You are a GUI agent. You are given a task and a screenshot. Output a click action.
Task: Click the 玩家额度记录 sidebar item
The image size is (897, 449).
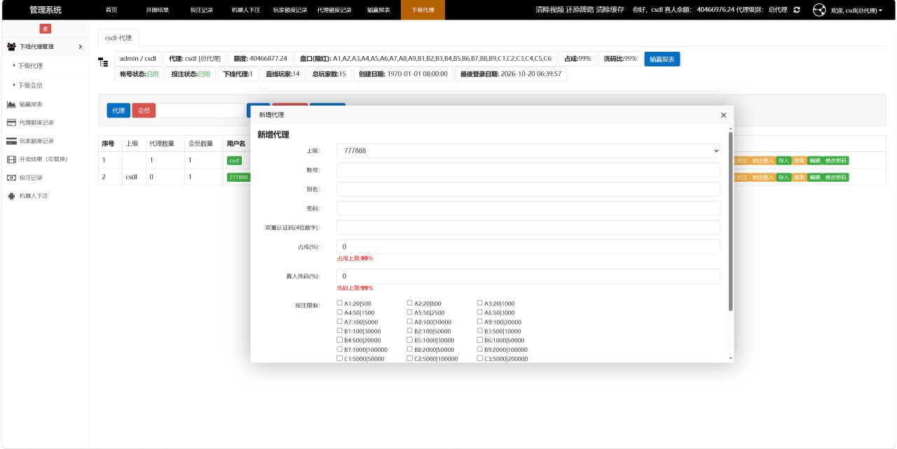[36, 141]
